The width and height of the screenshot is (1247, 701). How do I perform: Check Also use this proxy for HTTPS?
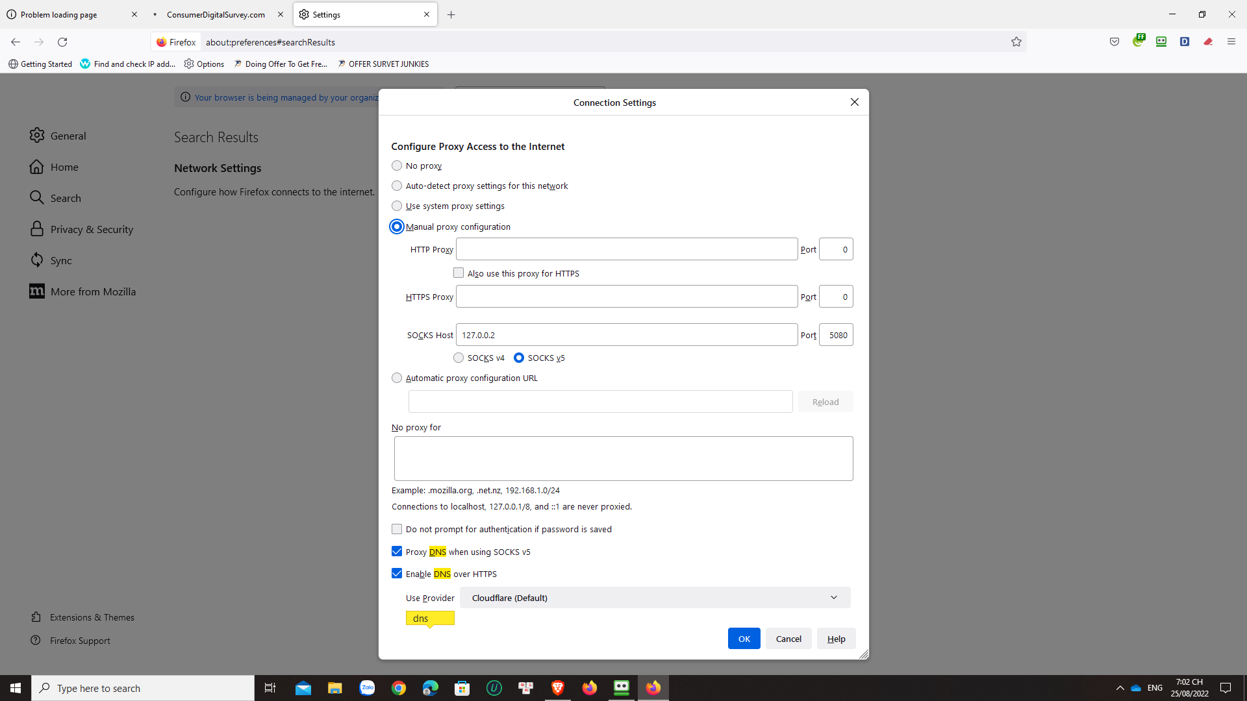pyautogui.click(x=459, y=273)
